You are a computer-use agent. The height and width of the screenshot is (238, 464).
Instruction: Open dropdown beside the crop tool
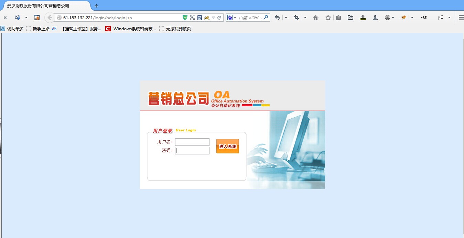coord(305,18)
